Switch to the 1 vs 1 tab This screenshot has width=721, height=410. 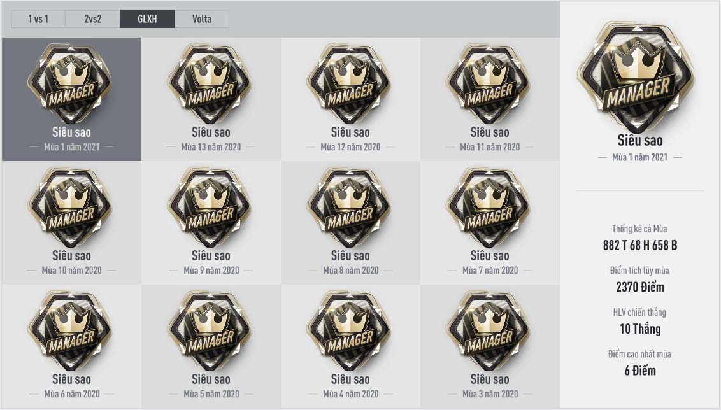click(38, 19)
